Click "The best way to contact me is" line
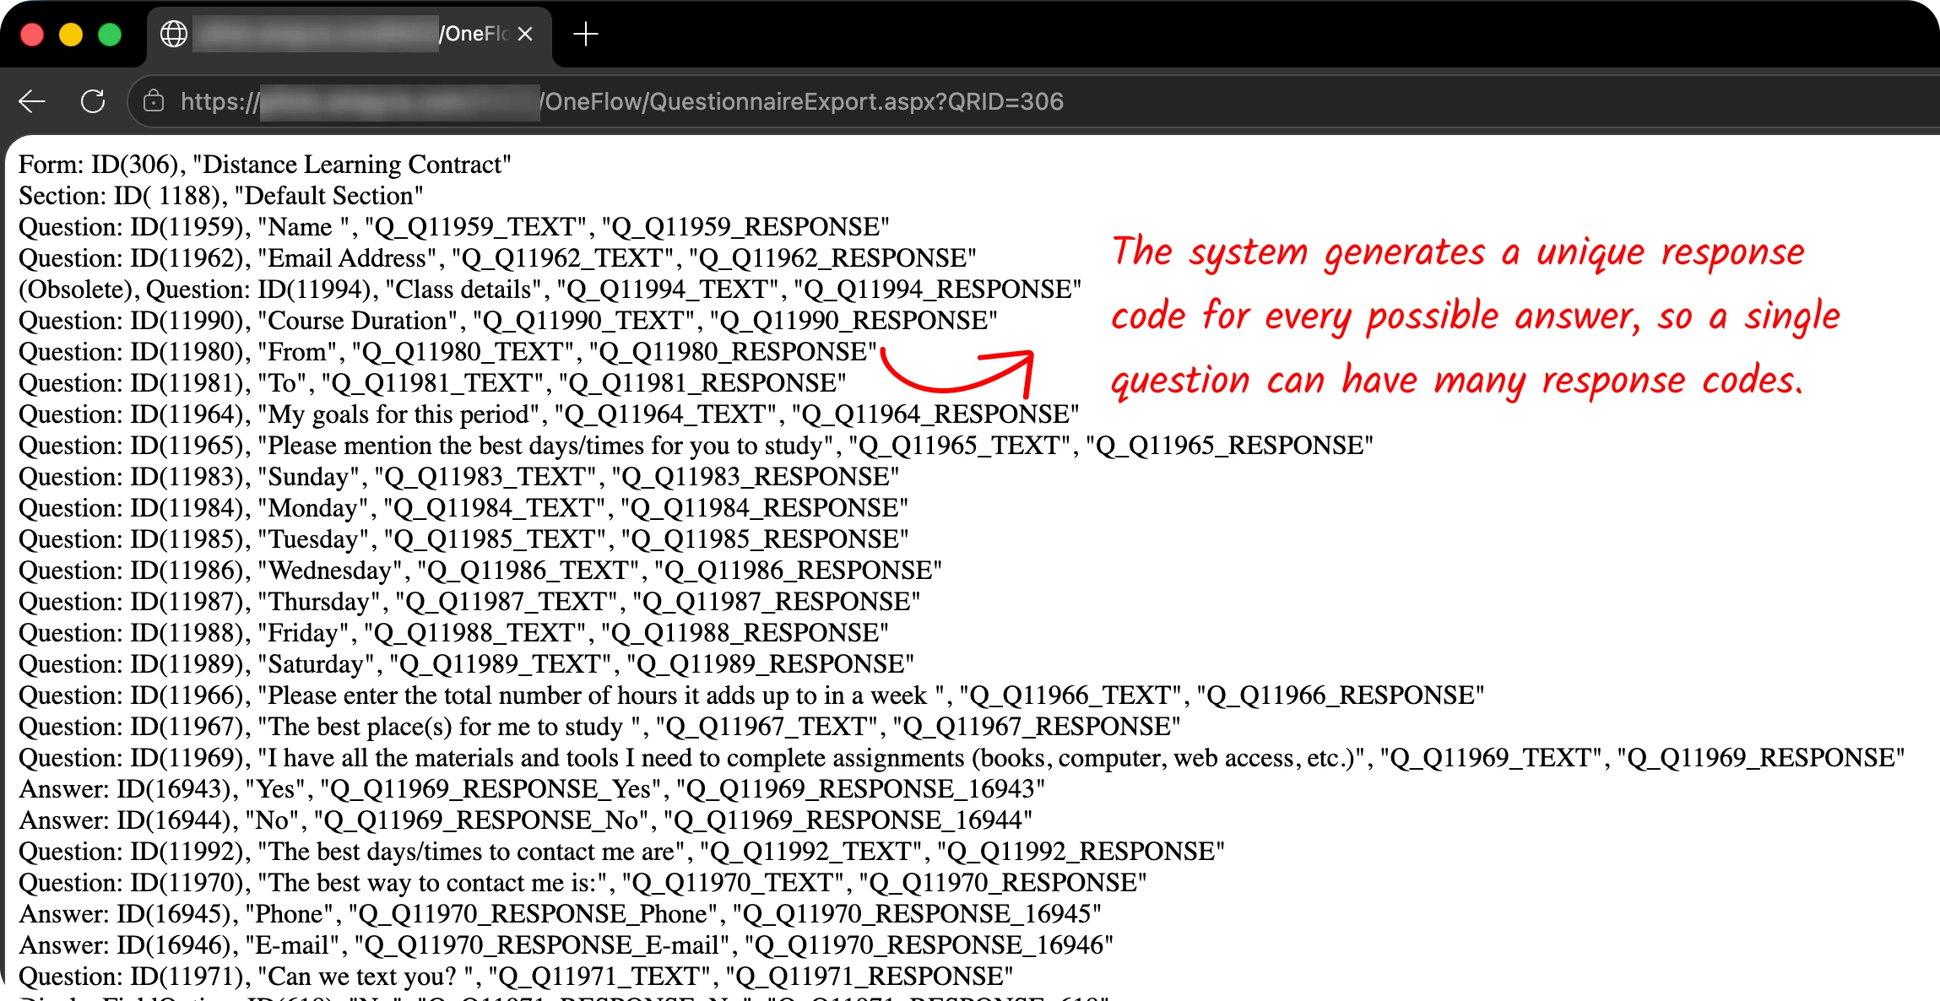The height and width of the screenshot is (1001, 1940). coord(583,882)
